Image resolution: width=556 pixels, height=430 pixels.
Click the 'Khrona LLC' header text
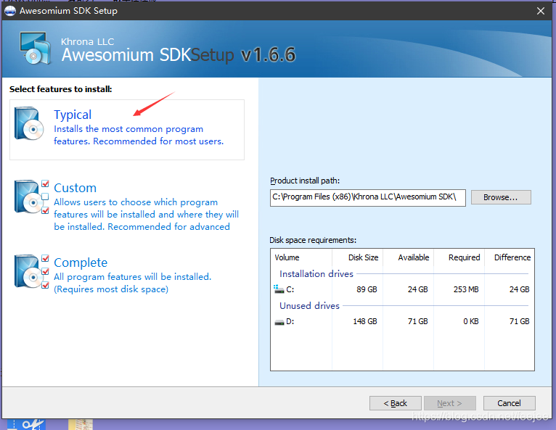[x=87, y=42]
